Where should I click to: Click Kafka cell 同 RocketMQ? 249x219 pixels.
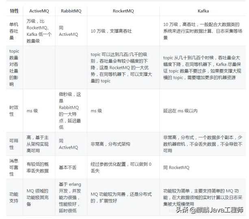[x=176, y=167]
